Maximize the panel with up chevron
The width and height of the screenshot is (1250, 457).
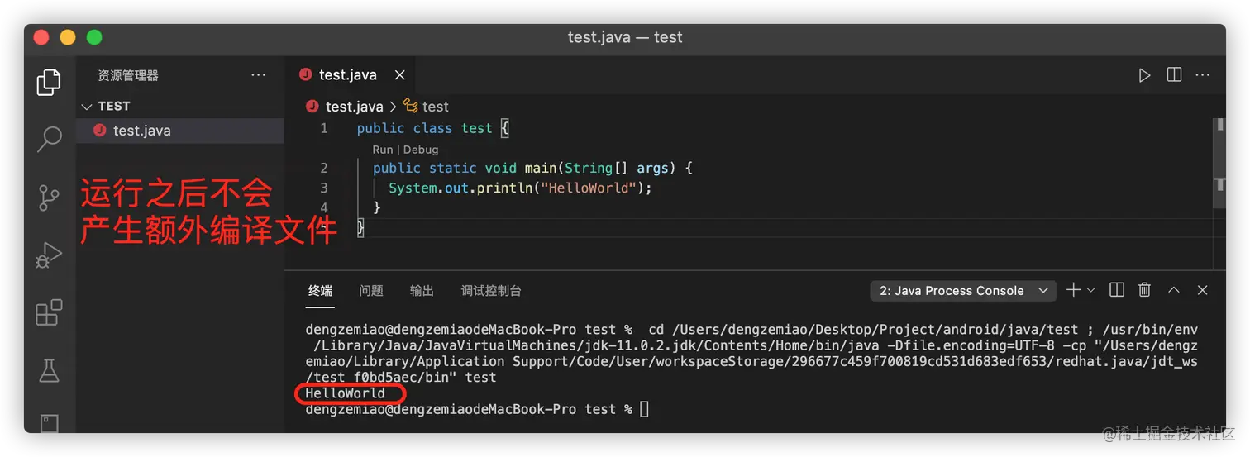pyautogui.click(x=1173, y=290)
